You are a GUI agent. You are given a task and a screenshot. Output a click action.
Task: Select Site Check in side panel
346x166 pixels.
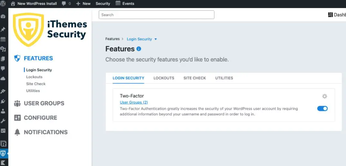click(36, 84)
